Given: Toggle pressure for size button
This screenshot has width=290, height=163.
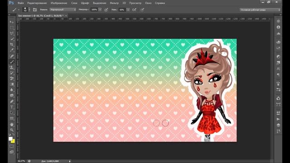Looking at the screenshot, I should [142, 10].
